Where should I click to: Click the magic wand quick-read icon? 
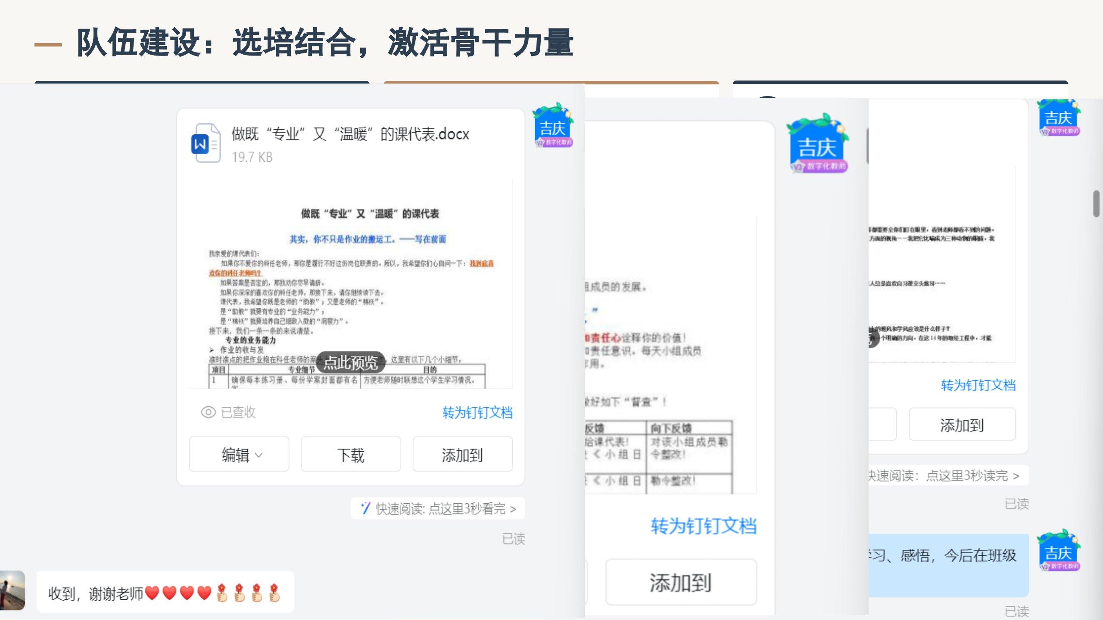click(x=365, y=508)
